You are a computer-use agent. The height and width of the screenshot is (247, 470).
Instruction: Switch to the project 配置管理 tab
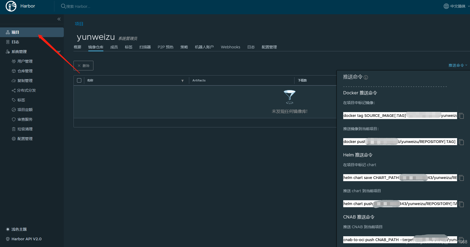click(x=269, y=47)
